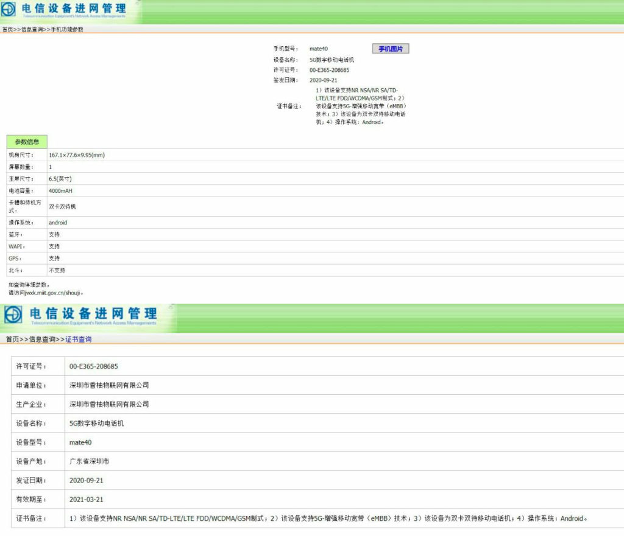Click the 不支持 value in the 北斗 row

(57, 270)
